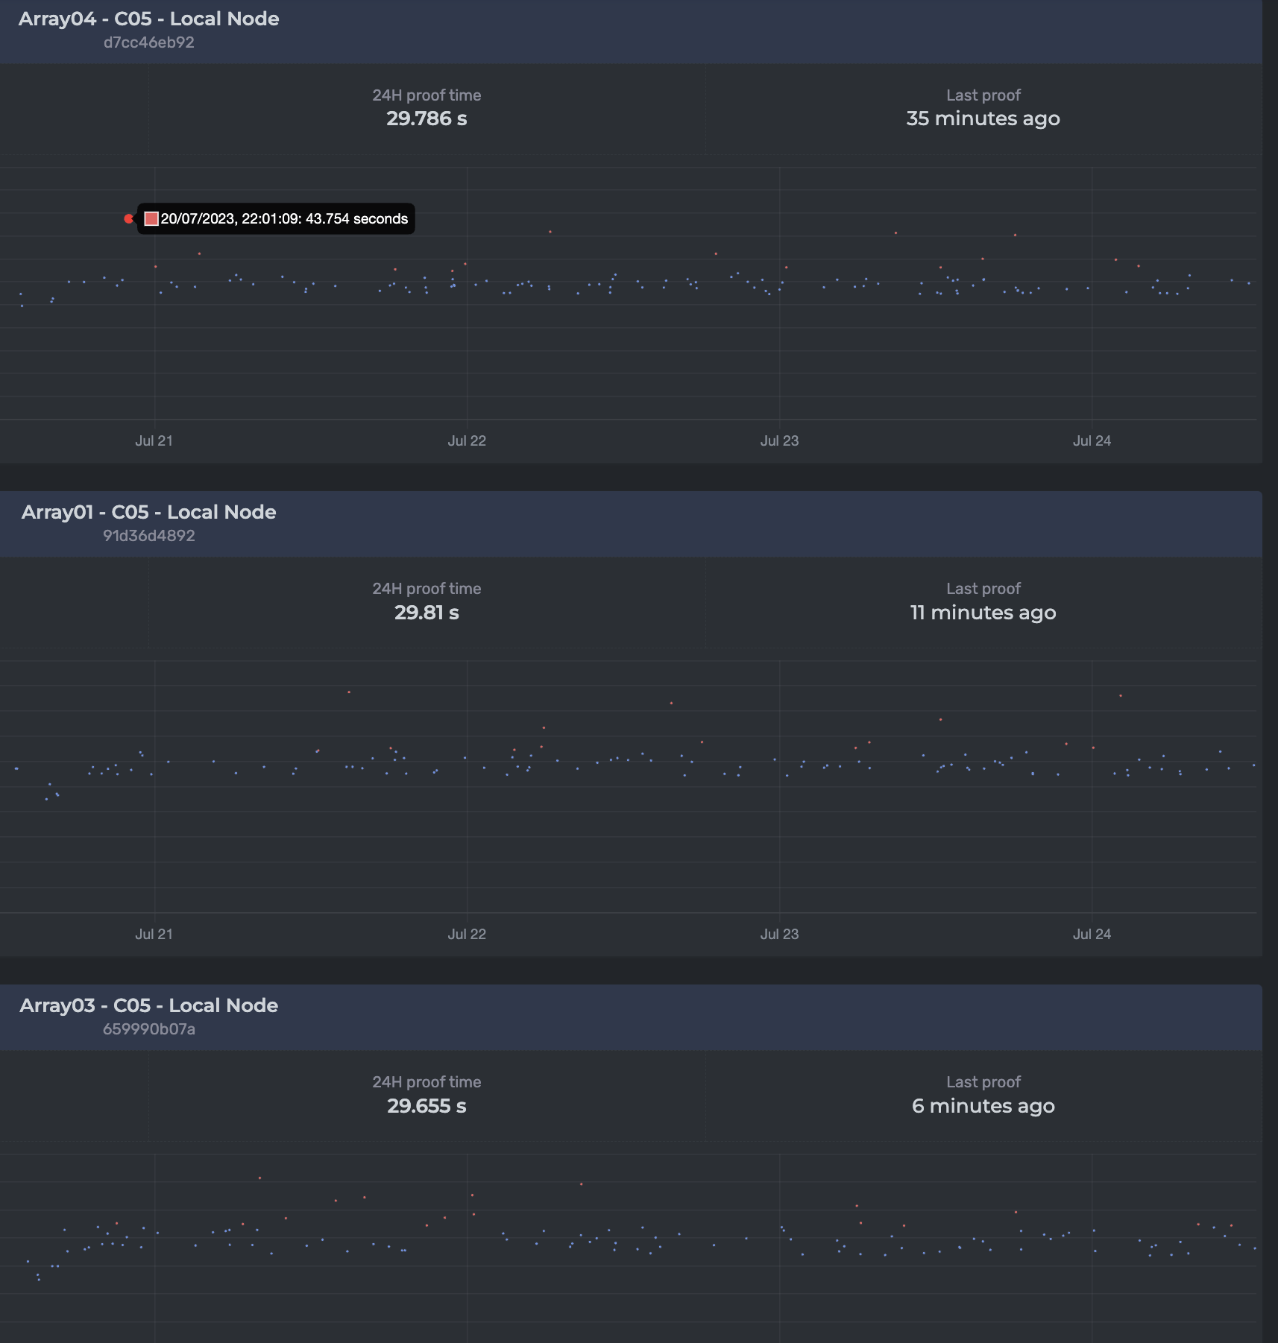Expand details for node d7cc46eb92
Viewport: 1278px width, 1343px height.
click(x=148, y=42)
